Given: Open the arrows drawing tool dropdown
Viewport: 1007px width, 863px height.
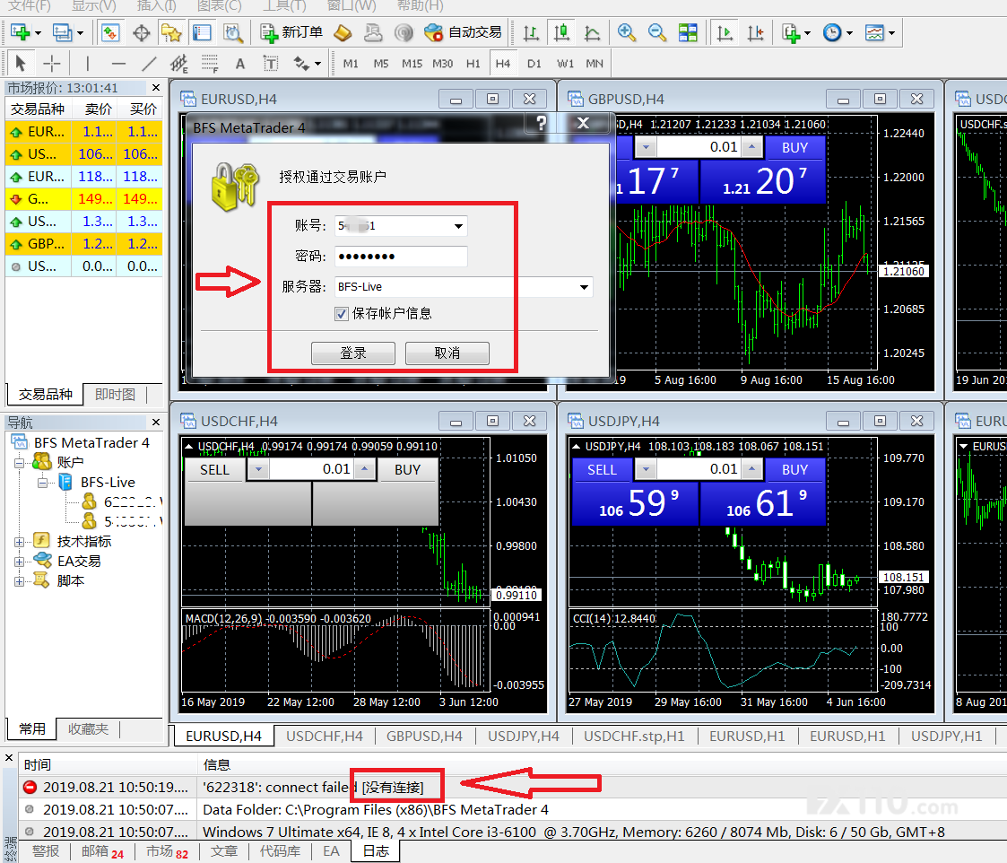Looking at the screenshot, I should pyautogui.click(x=318, y=64).
